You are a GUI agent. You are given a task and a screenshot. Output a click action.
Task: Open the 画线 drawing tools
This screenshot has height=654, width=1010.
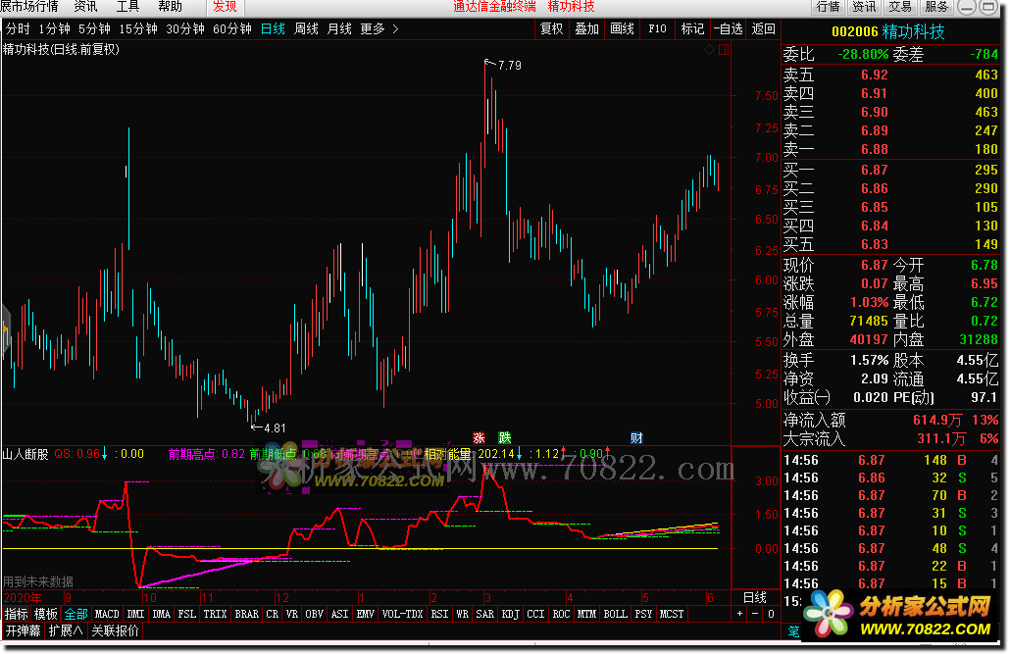point(623,29)
